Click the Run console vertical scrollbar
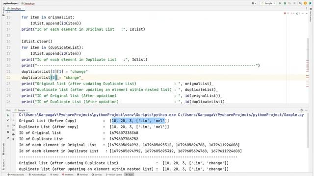Image resolution: width=314 pixels, height=176 pixels. (308, 131)
